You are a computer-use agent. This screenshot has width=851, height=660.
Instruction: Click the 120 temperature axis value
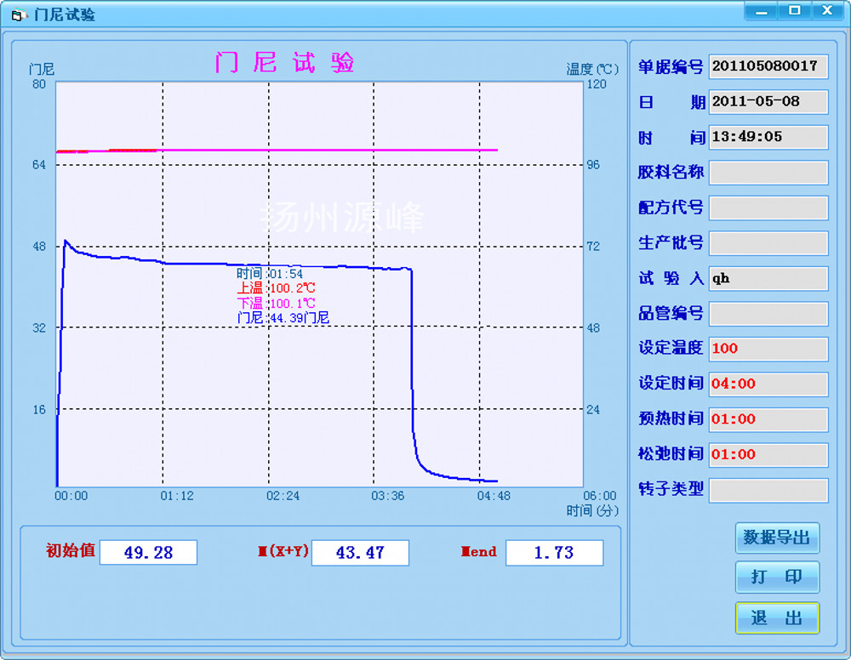click(x=597, y=84)
